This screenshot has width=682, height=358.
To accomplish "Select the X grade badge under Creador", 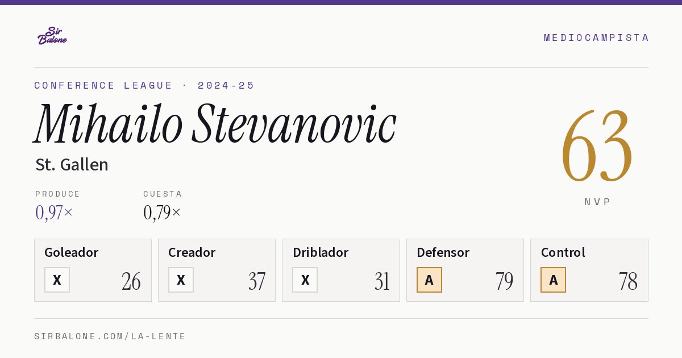I will (181, 280).
